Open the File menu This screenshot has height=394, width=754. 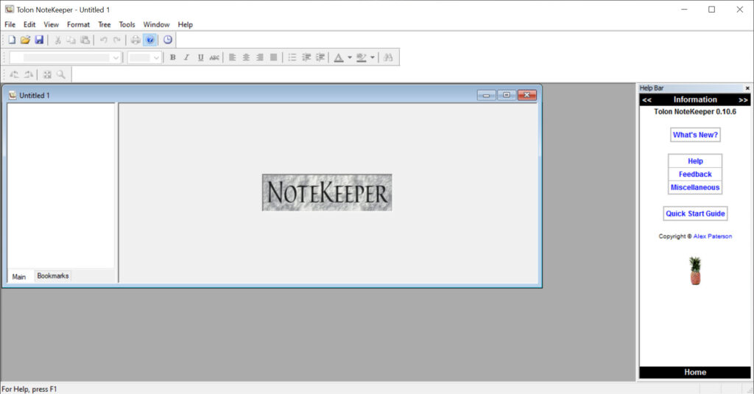pyautogui.click(x=10, y=24)
